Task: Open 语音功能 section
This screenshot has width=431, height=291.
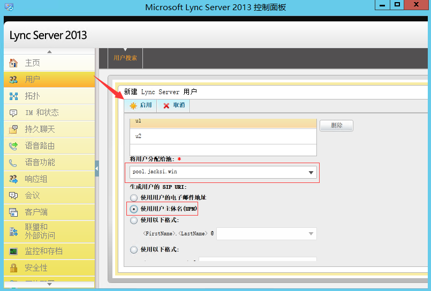Action: (x=49, y=163)
